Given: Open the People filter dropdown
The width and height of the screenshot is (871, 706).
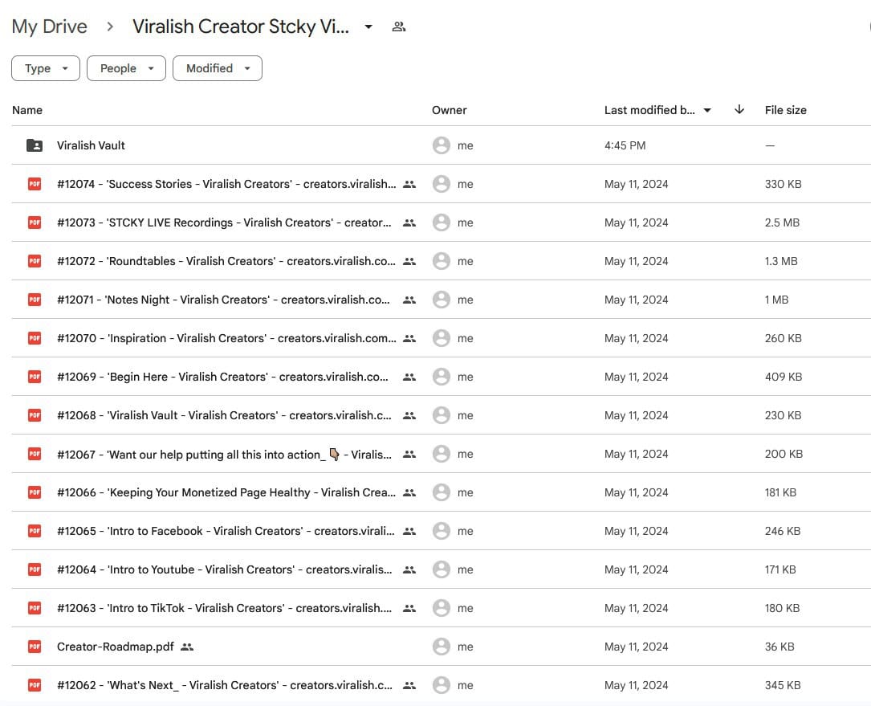Looking at the screenshot, I should [126, 68].
